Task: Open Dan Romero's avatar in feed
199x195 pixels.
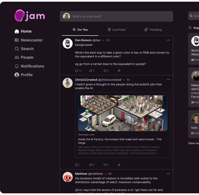Action: tap(68, 43)
